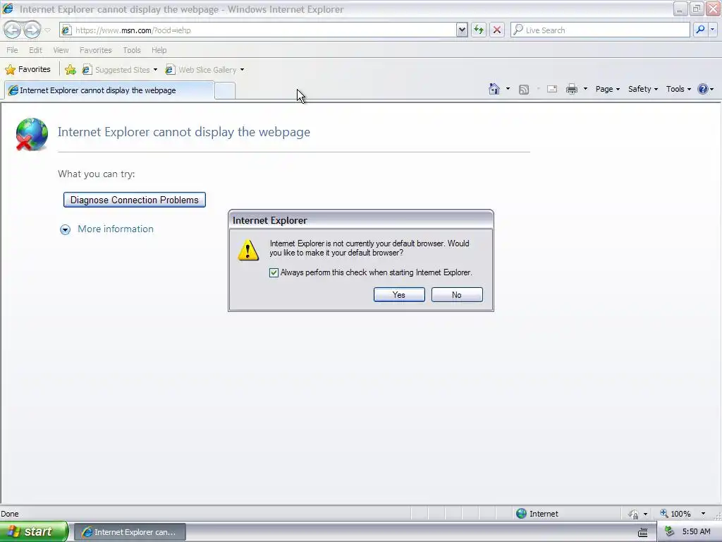Click the Web Slice Gallery icon

[170, 70]
